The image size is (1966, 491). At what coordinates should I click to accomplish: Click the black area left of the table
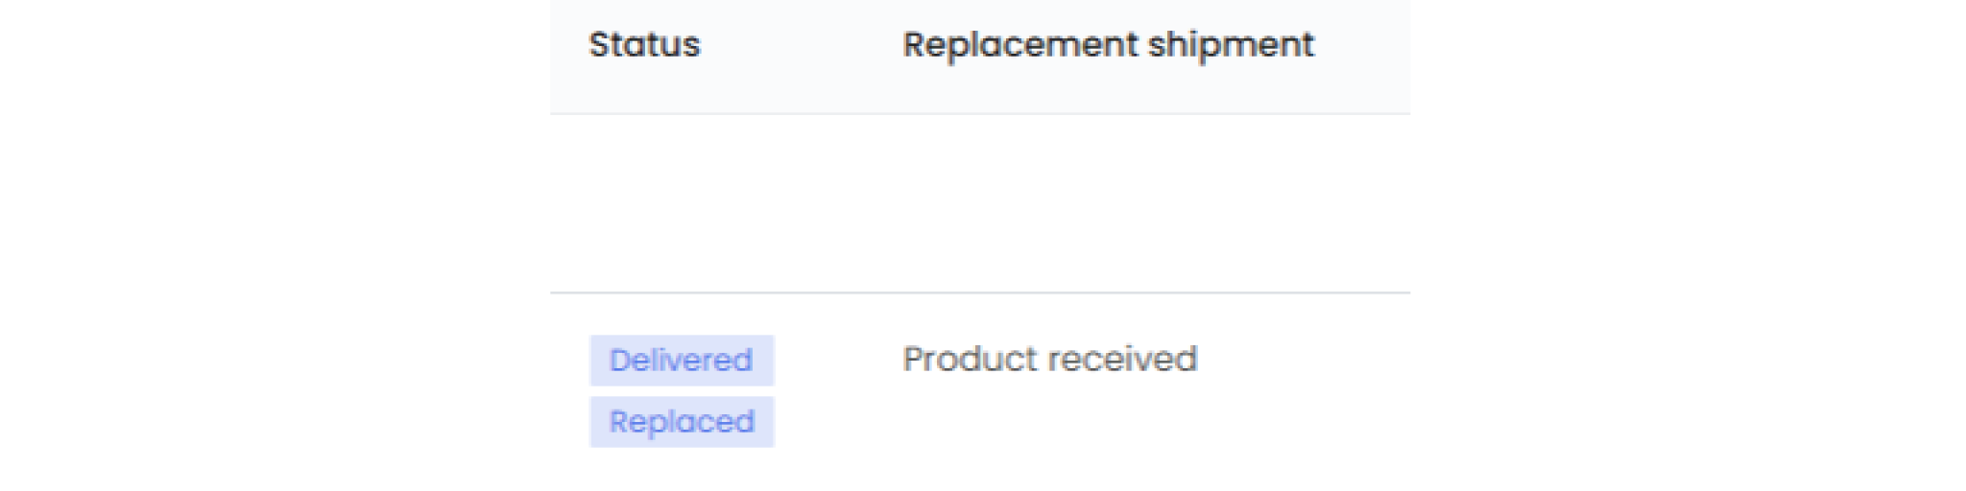[x=274, y=245]
